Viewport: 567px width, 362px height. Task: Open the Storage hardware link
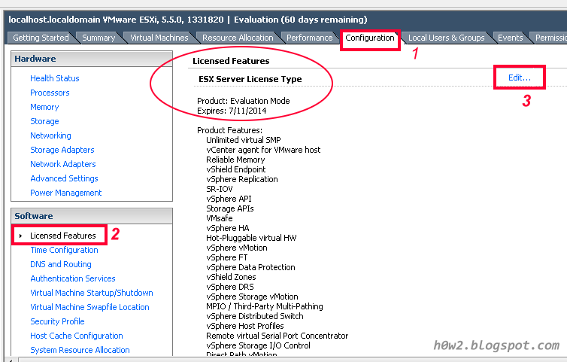[44, 121]
